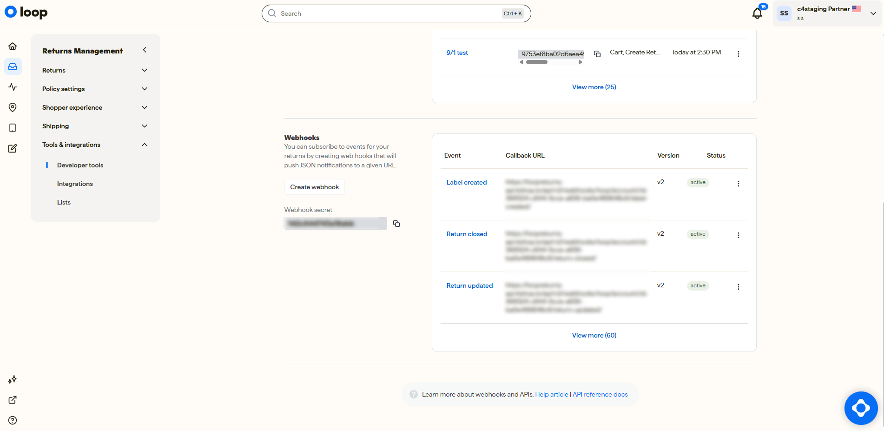
Task: Click the home icon in sidebar
Action: (13, 46)
